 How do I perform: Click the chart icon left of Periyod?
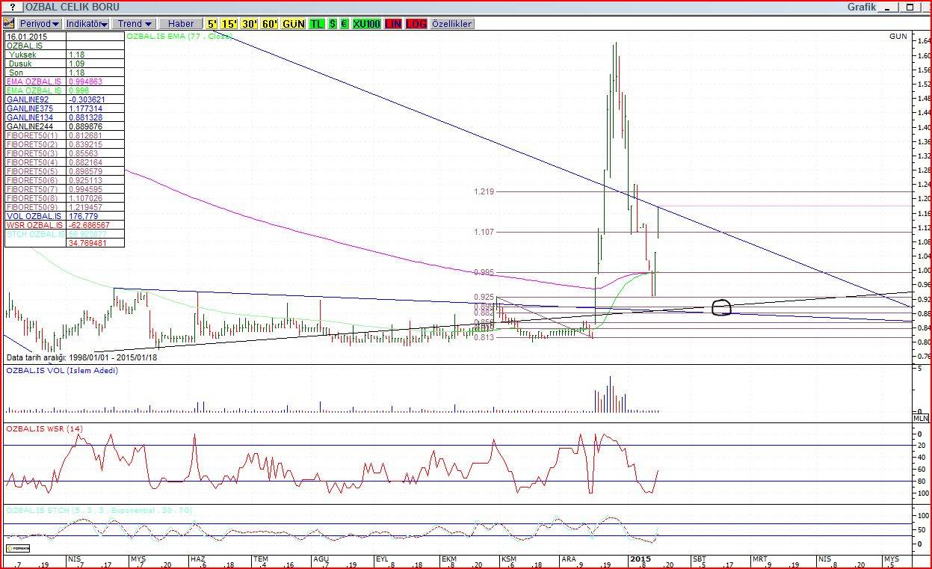click(x=9, y=24)
